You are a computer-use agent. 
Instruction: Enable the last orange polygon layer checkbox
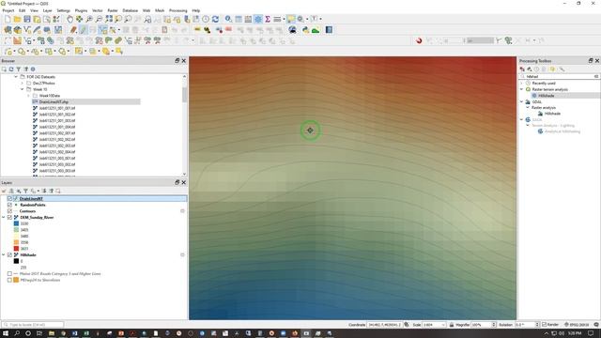click(x=9, y=280)
